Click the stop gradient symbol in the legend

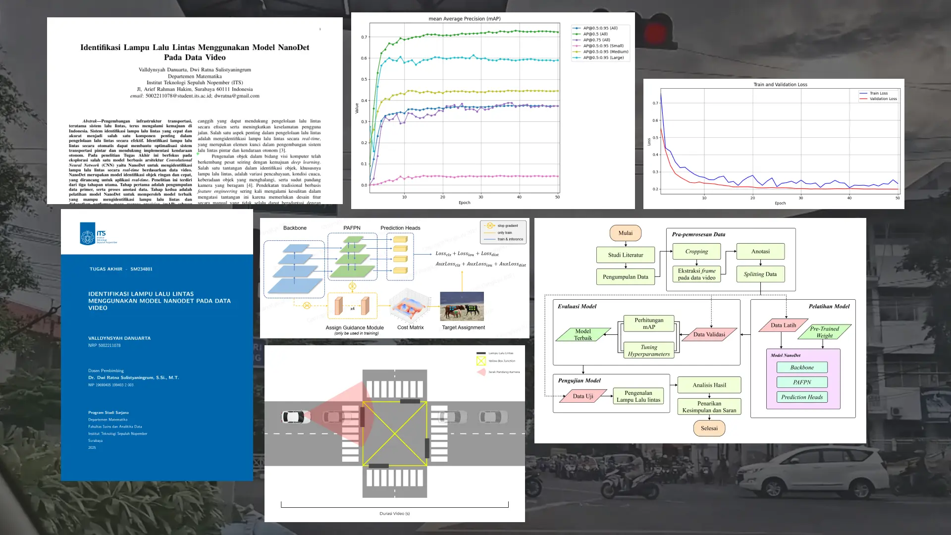(490, 225)
